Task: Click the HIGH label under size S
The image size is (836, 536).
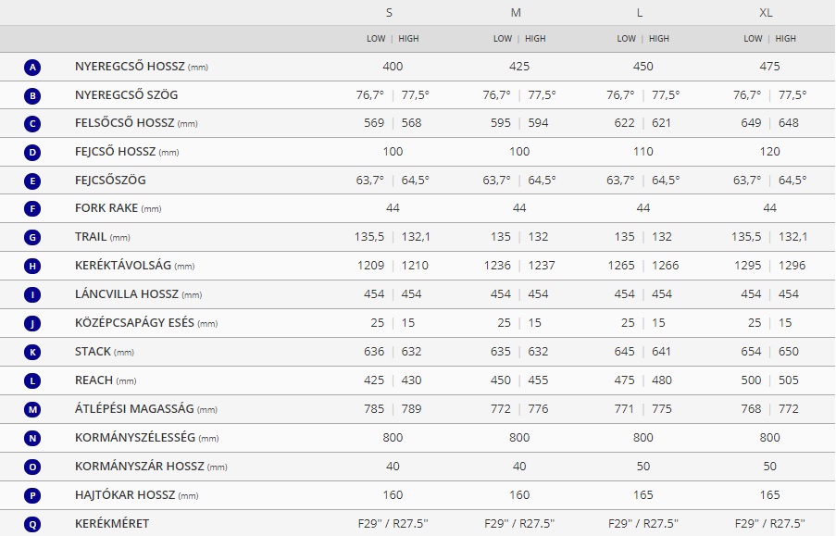Action: pos(408,39)
